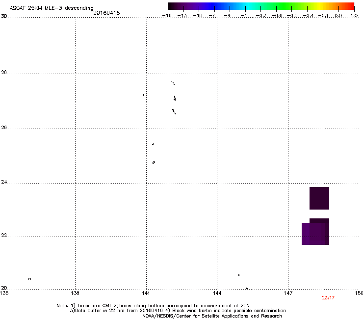Click the latitude 28 axis label
Screen dimensions: 363x319
tap(4, 72)
